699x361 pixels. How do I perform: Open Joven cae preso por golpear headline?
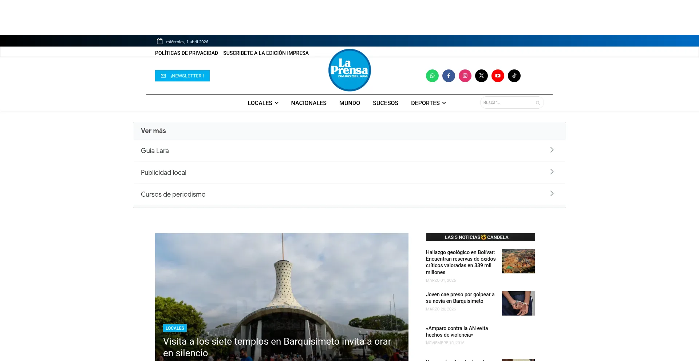[x=460, y=298]
